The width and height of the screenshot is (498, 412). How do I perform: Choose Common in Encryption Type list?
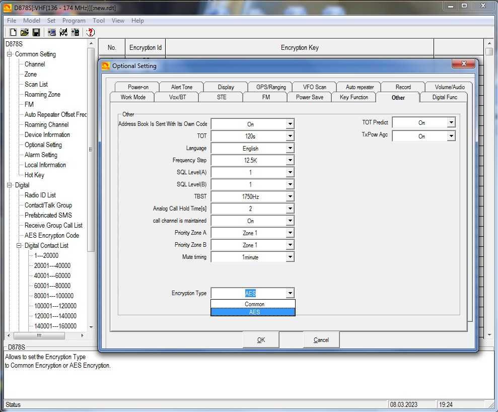coord(253,304)
